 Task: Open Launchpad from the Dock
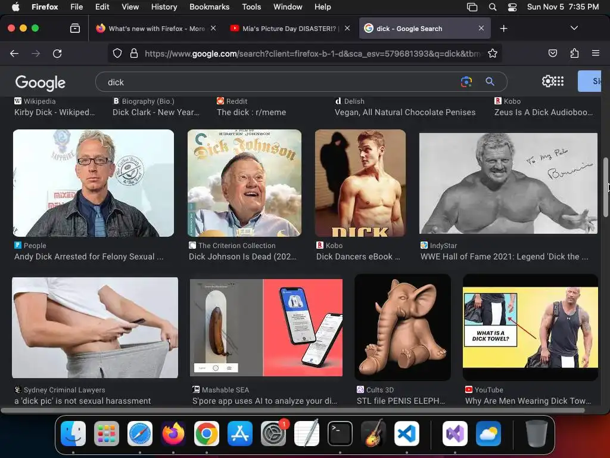107,434
